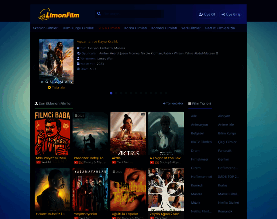This screenshot has width=277, height=219.
Task: Open the Gizem genre link
Action: tap(196, 168)
